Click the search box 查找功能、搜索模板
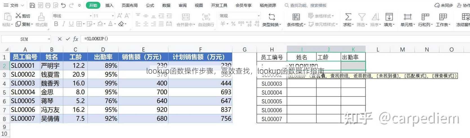470x138 pixels. 306,5
